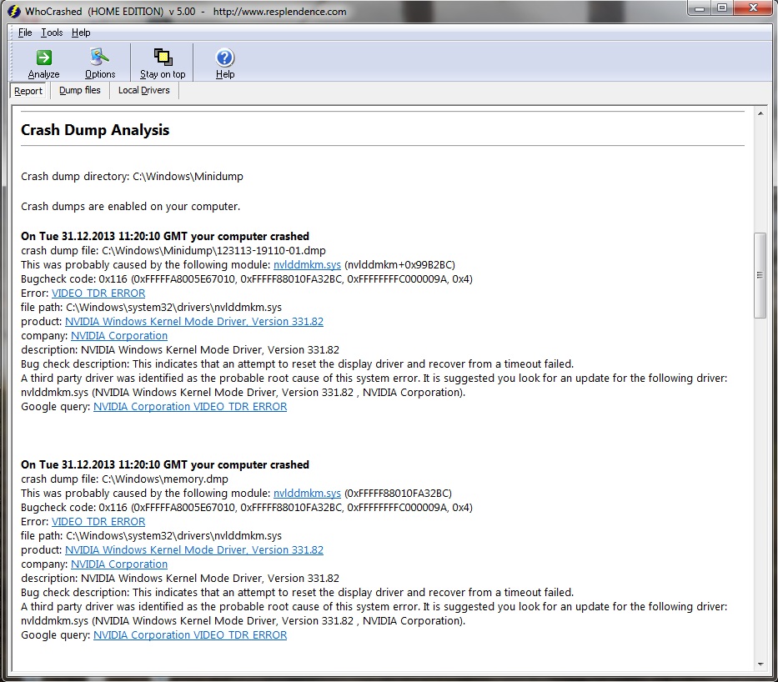
Task: Open Google query link under the memory.dmp crash entry
Action: (190, 635)
